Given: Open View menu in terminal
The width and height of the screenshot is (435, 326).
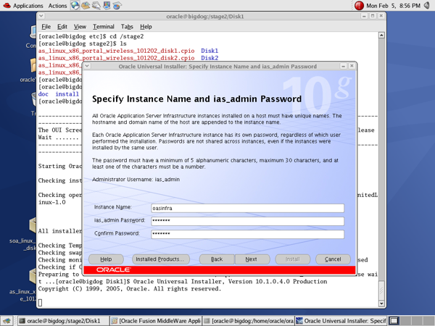Looking at the screenshot, I should tap(80, 27).
